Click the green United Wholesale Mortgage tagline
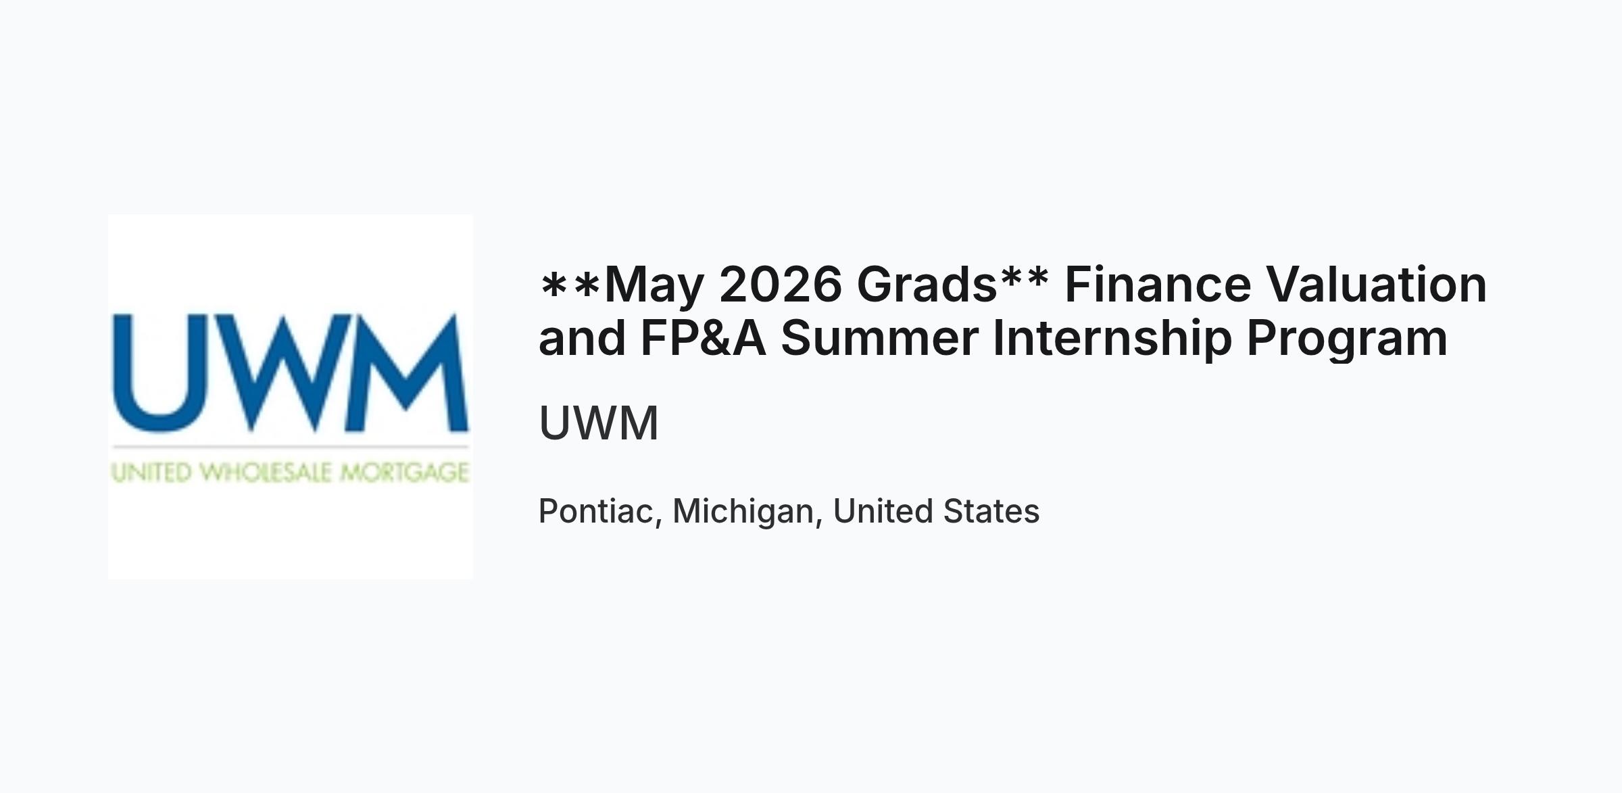 (x=291, y=472)
